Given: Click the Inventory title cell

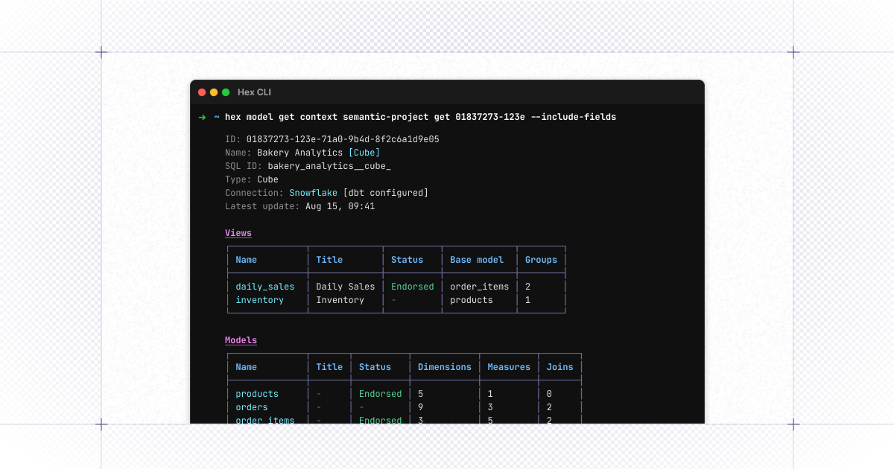Looking at the screenshot, I should [x=340, y=300].
